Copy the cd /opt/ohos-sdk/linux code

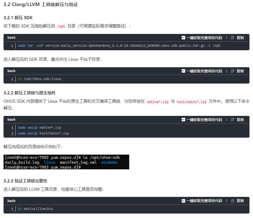pos(240,71)
